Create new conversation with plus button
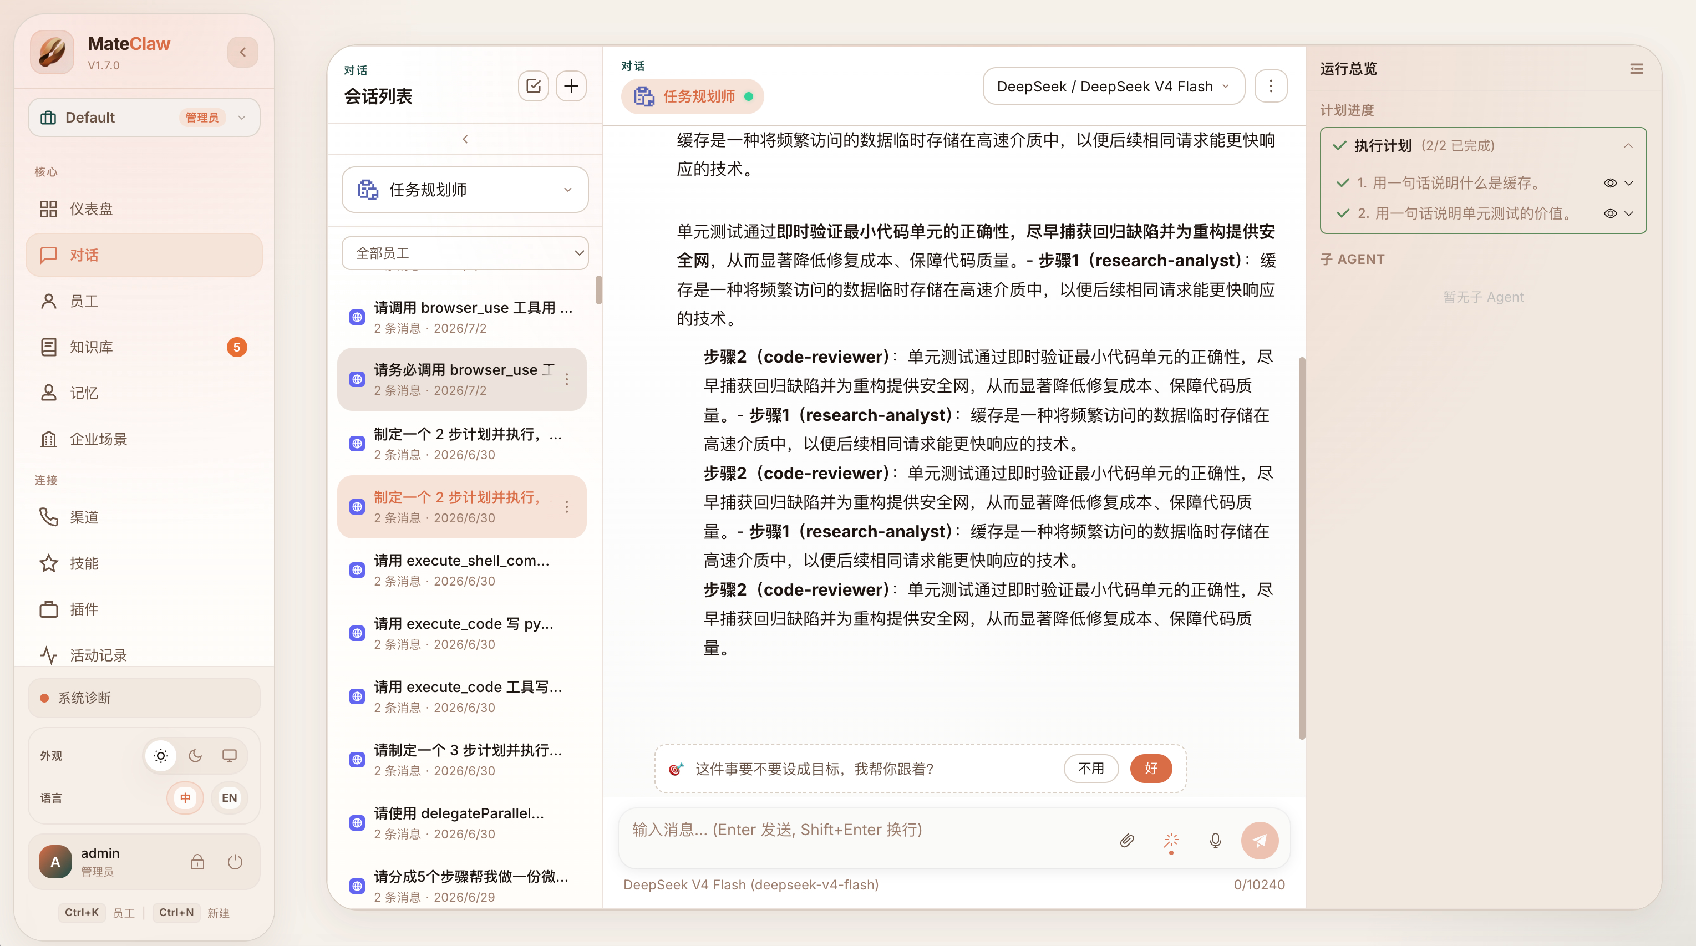 pyautogui.click(x=571, y=85)
